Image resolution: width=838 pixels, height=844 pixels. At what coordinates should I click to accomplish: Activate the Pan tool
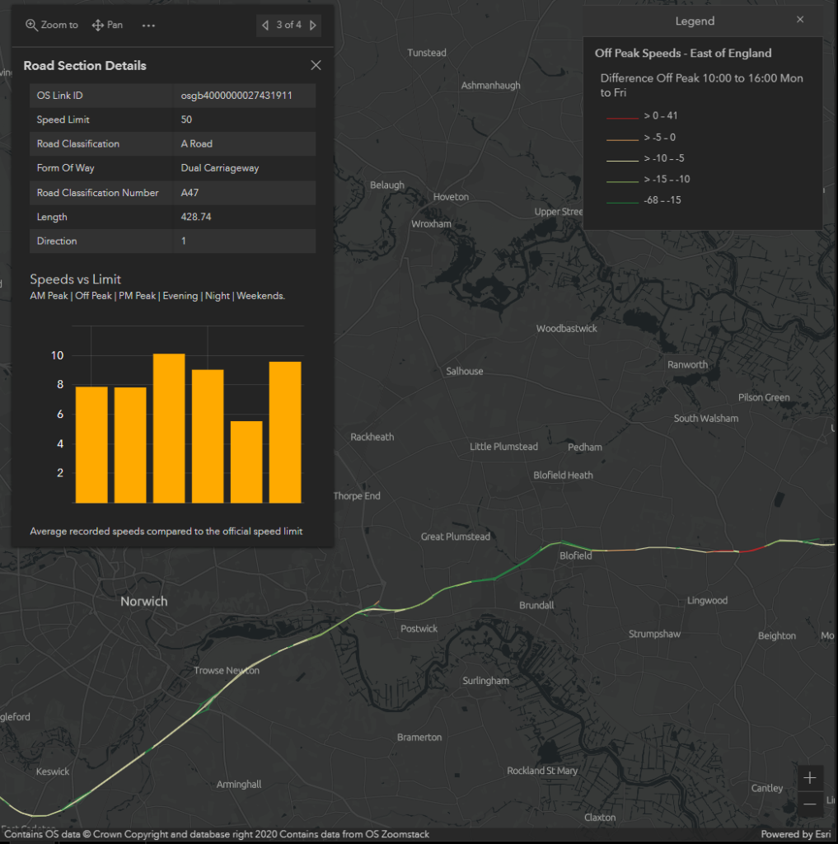[x=107, y=25]
